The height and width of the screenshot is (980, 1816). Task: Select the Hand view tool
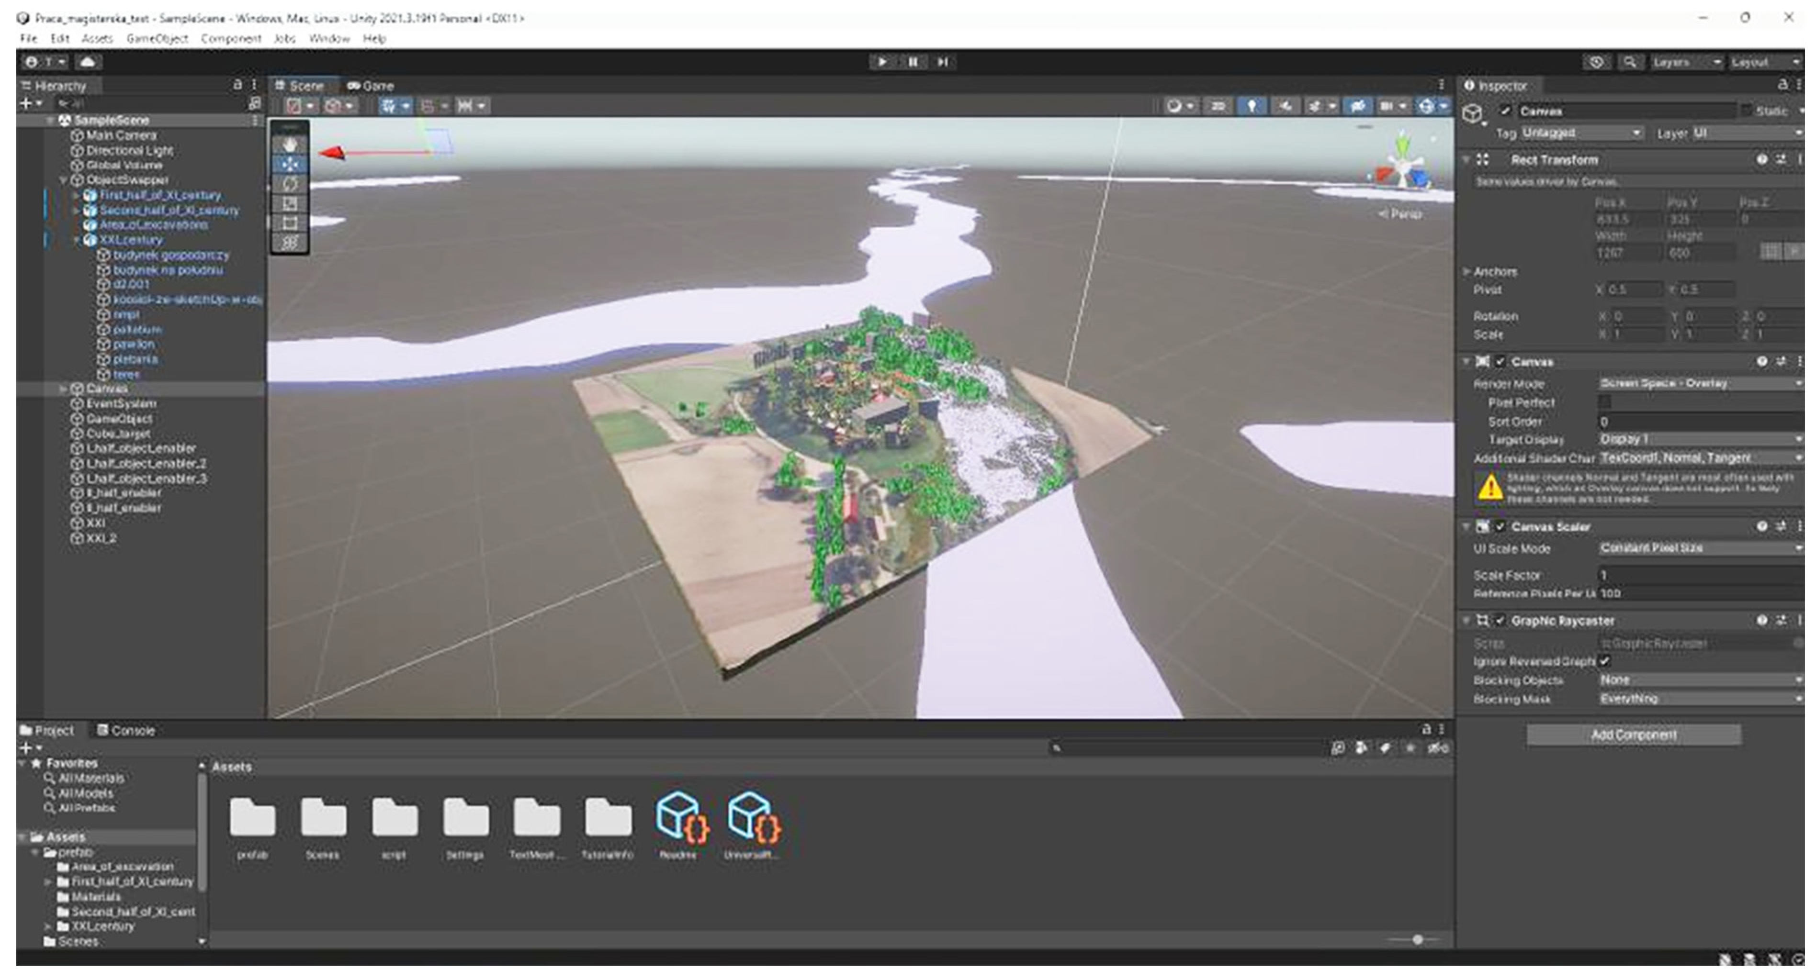tap(290, 145)
